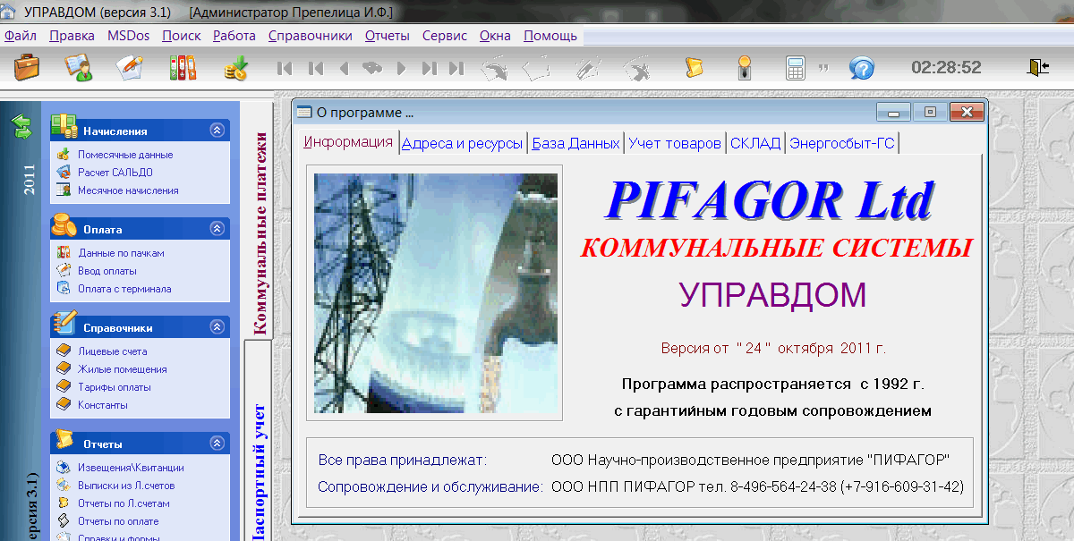Screen dimensions: 1074x541
Task: Open Лицевые счета reference
Action: pos(113,351)
